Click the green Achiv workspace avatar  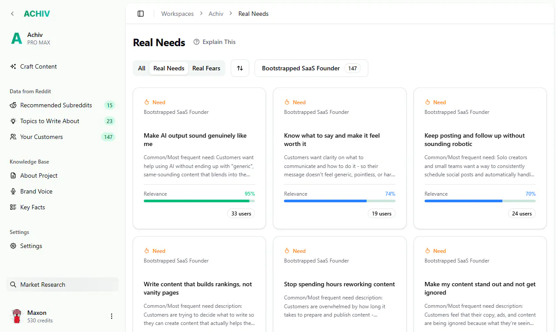[16, 39]
